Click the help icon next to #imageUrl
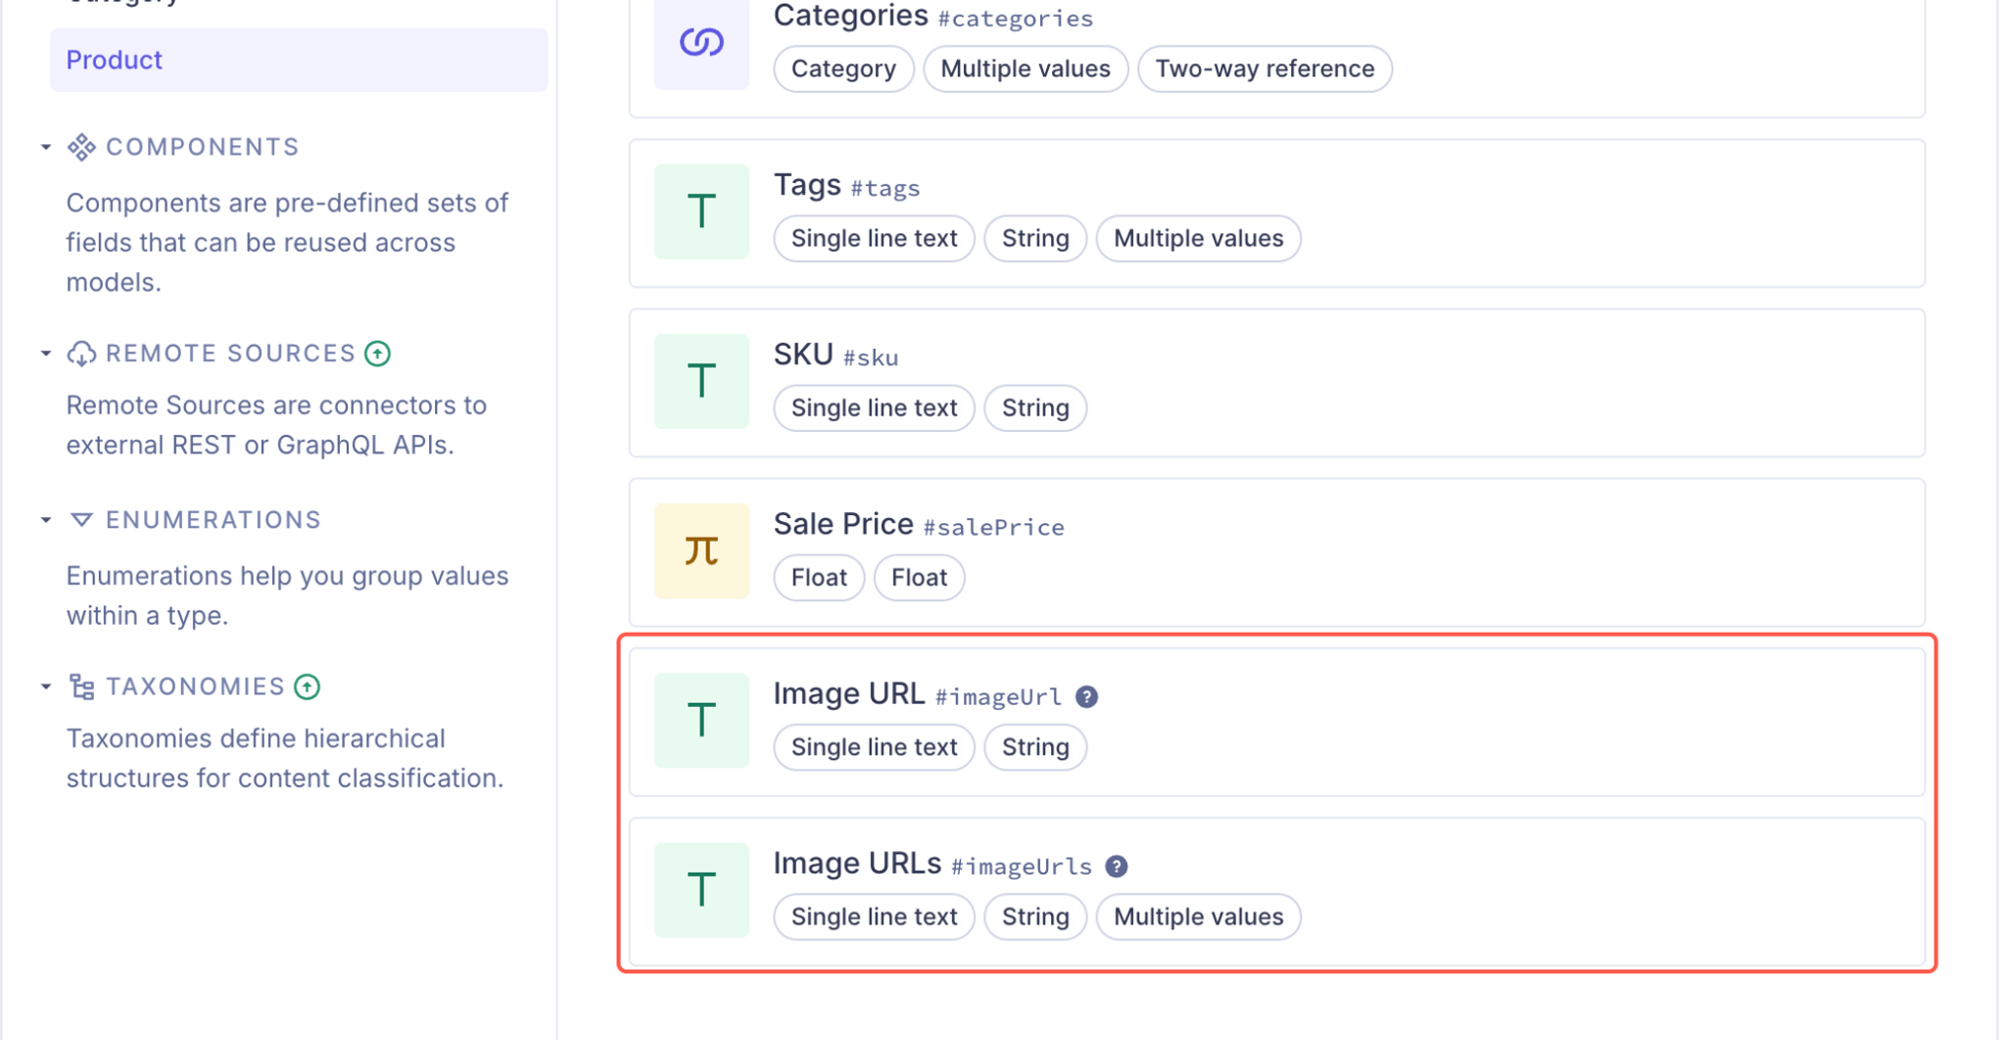The image size is (2006, 1040). pos(1087,695)
